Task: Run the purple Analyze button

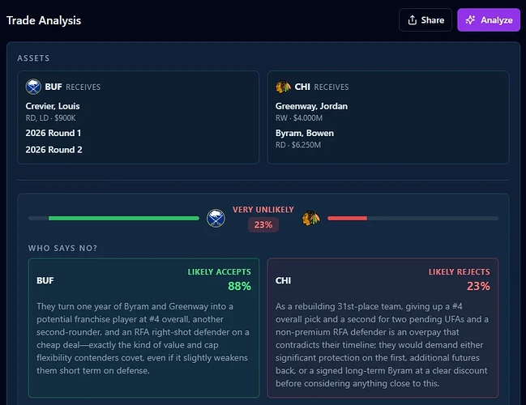Action: point(489,20)
